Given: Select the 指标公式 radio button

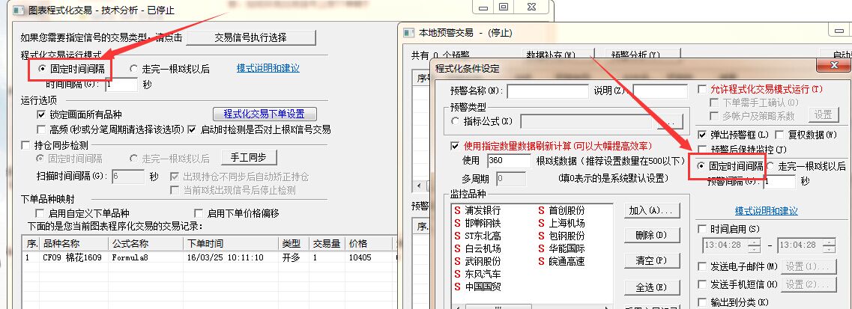Looking at the screenshot, I should coord(456,120).
